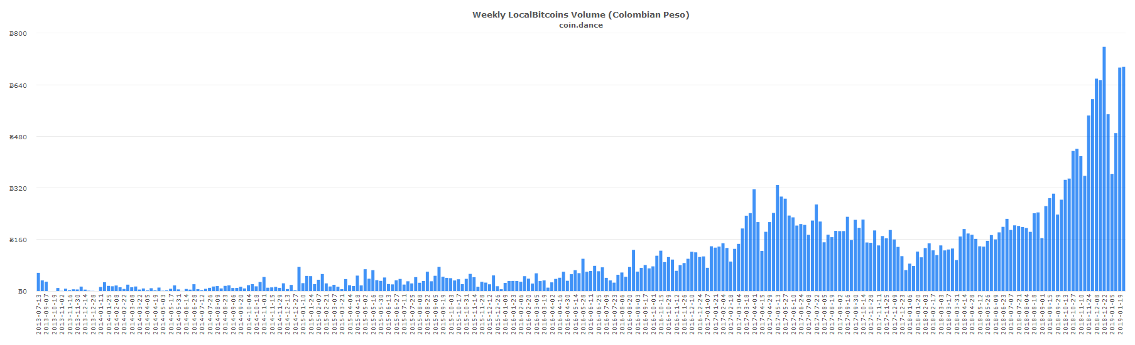
Task: Click the 2017-03-04 x-axis date label
Action: click(739, 314)
